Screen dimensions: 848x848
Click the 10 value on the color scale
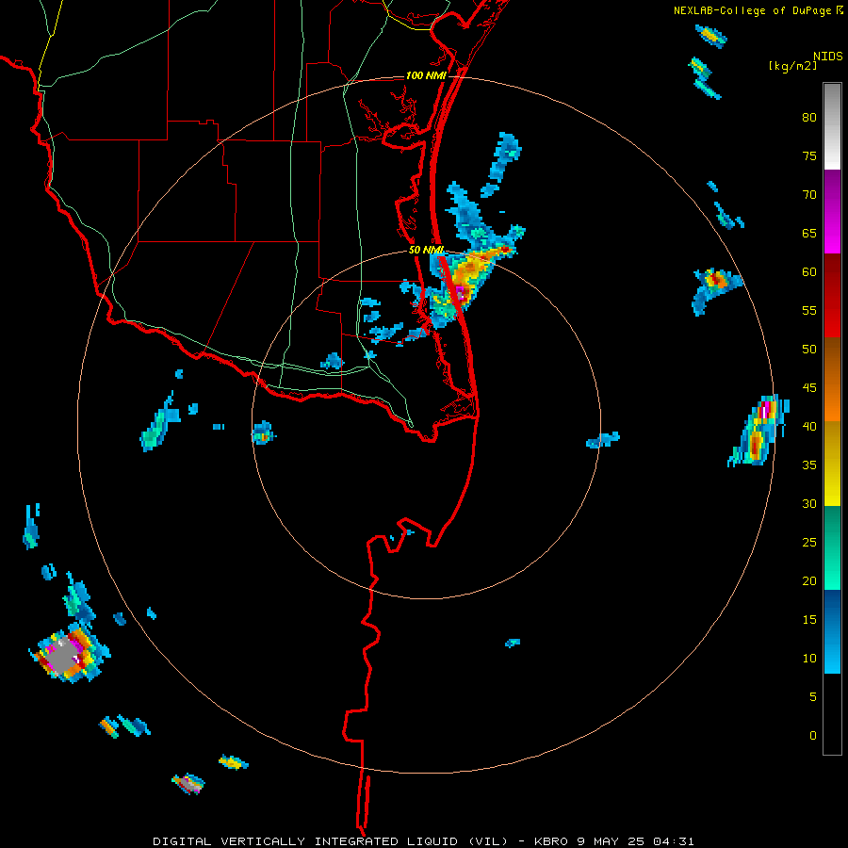pos(809,659)
